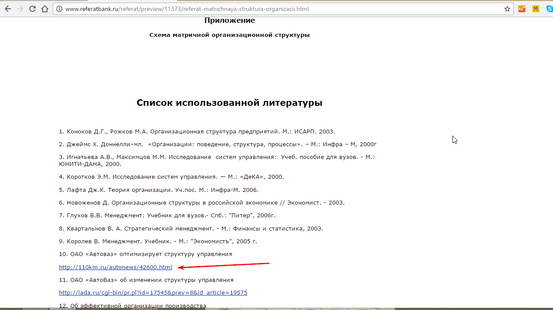
Task: Click reference 3 by Игнатьева and Максимцов
Action: [217, 160]
